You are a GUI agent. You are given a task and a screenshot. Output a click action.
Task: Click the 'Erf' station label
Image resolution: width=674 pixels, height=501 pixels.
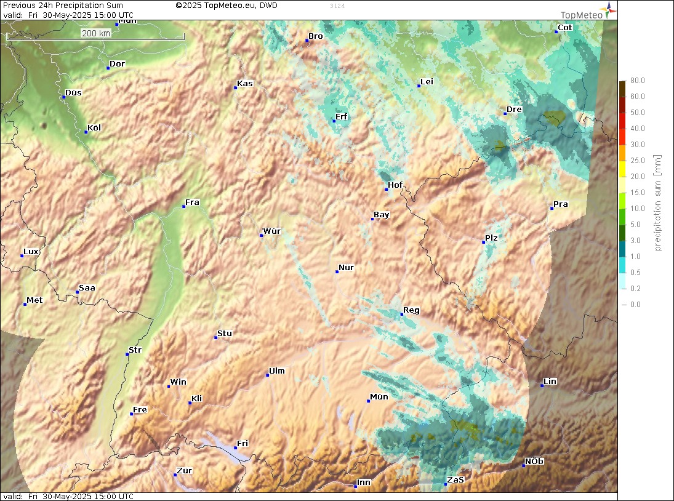[341, 117]
